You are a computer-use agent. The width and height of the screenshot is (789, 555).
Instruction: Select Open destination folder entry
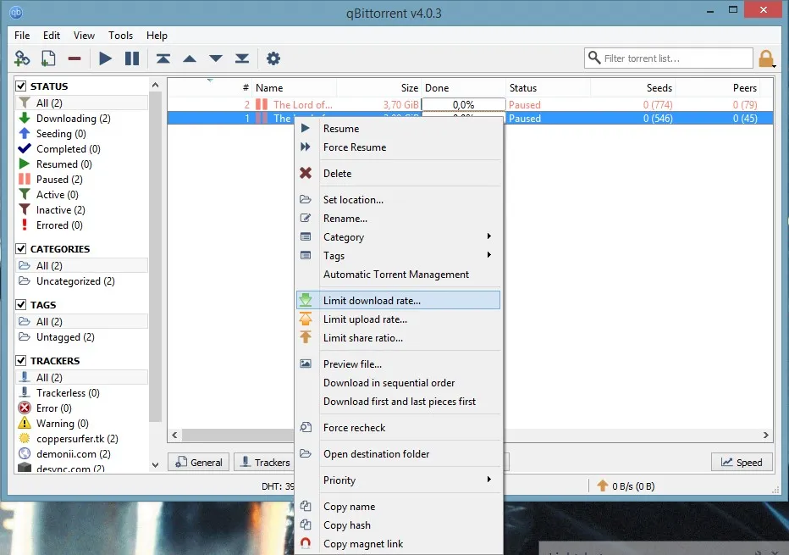[x=399, y=453]
